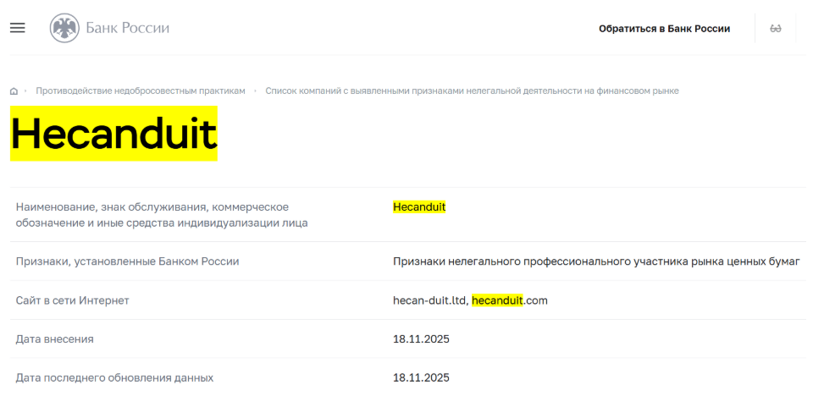This screenshot has width=813, height=396.
Task: Open the hamburger menu
Action: (18, 28)
